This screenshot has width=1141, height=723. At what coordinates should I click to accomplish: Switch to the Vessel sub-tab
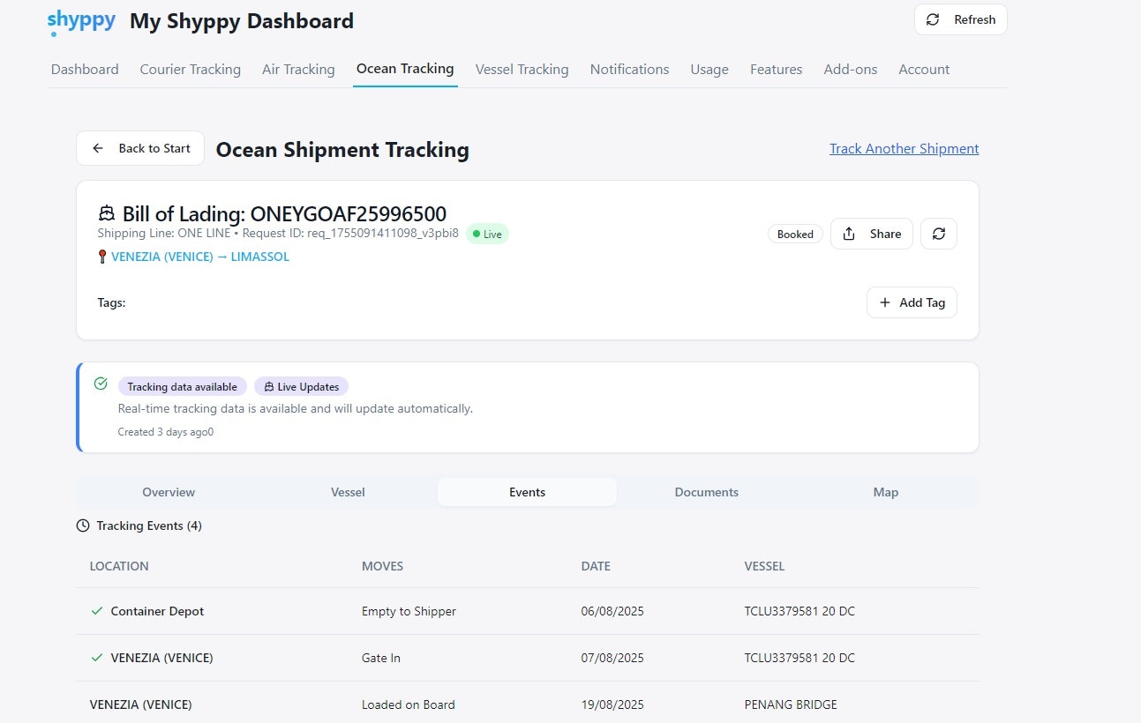coord(348,492)
